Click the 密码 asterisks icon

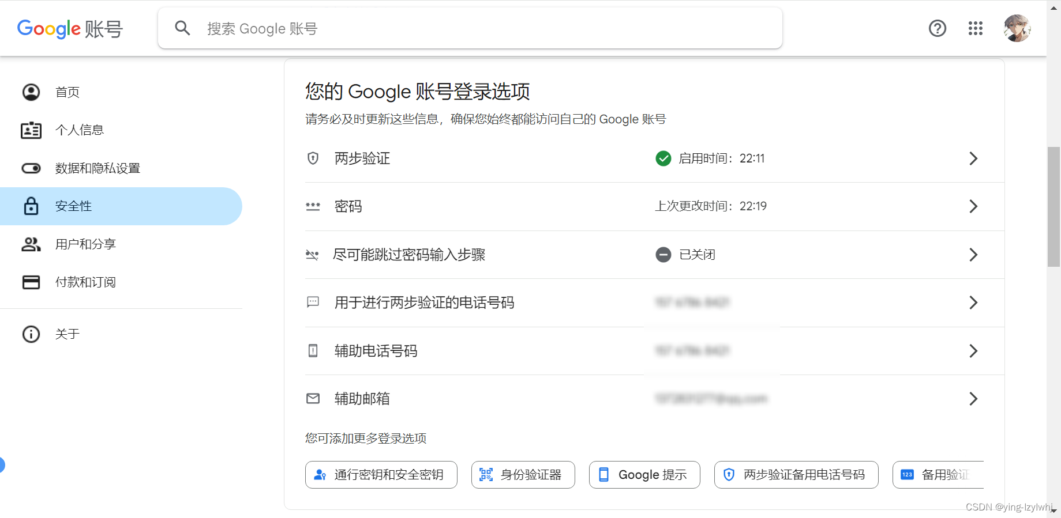(x=313, y=206)
